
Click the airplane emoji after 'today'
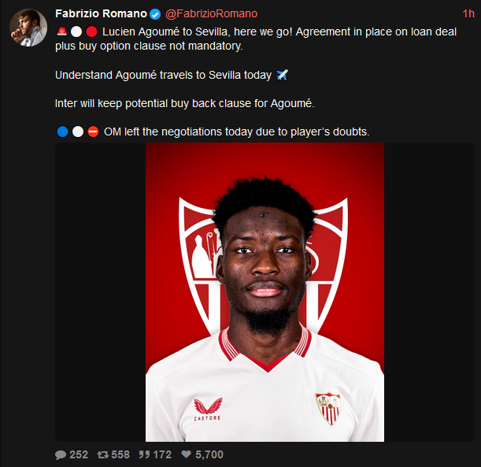(282, 75)
